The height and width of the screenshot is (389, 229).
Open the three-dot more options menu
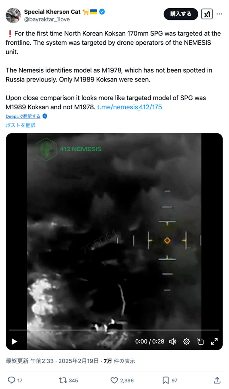(220, 14)
